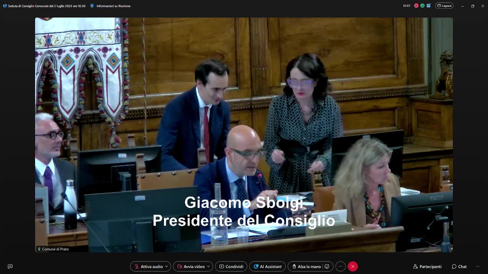Screen dimensions: 488x274
Task: Open the video options dropdown arrow
Action: 209,266
